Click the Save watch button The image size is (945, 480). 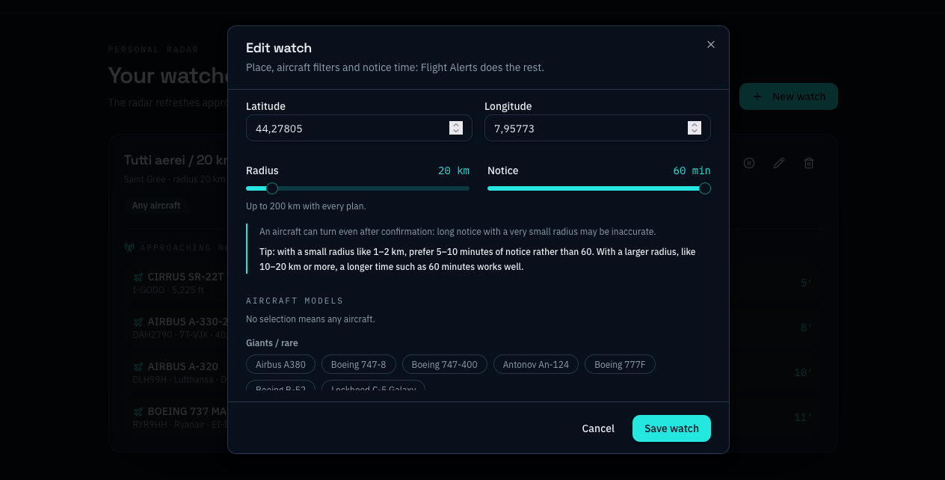(x=671, y=428)
